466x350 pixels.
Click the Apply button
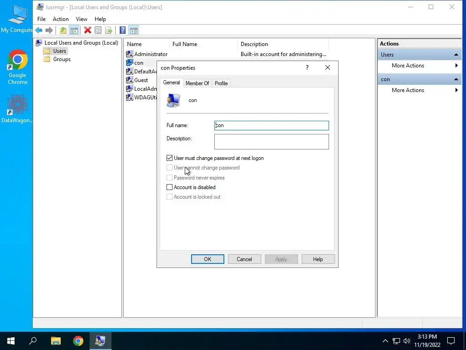pyautogui.click(x=281, y=259)
